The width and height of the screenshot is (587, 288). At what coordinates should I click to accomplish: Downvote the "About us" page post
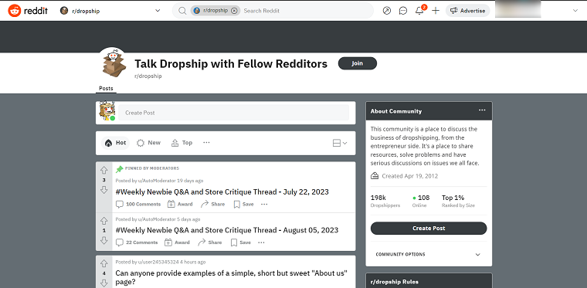click(104, 283)
